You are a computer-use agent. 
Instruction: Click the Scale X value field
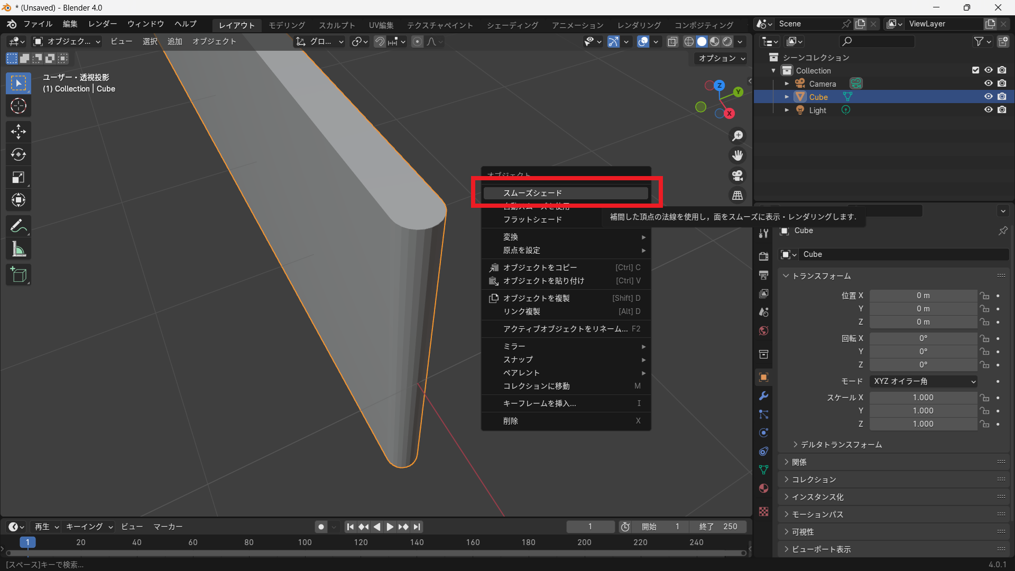click(923, 398)
